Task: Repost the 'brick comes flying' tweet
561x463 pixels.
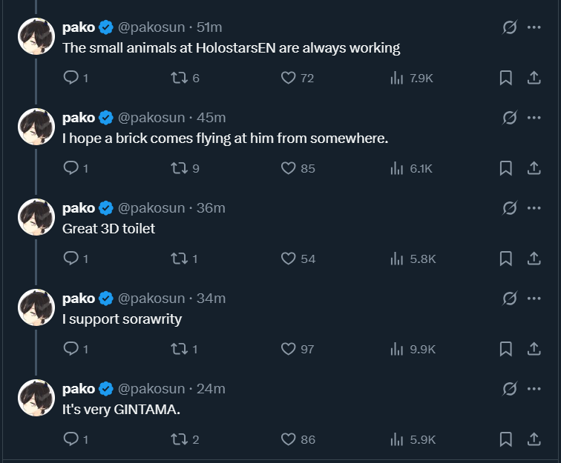Action: (x=178, y=168)
